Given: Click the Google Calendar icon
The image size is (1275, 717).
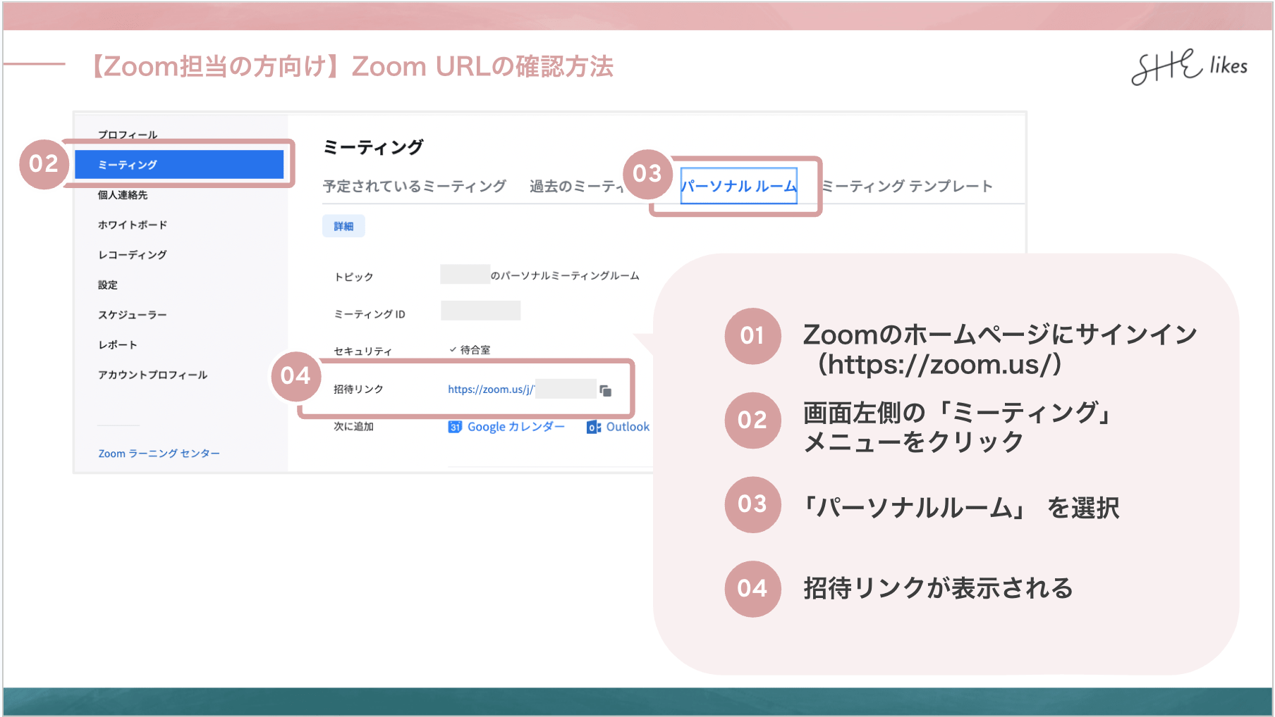Looking at the screenshot, I should click(455, 427).
